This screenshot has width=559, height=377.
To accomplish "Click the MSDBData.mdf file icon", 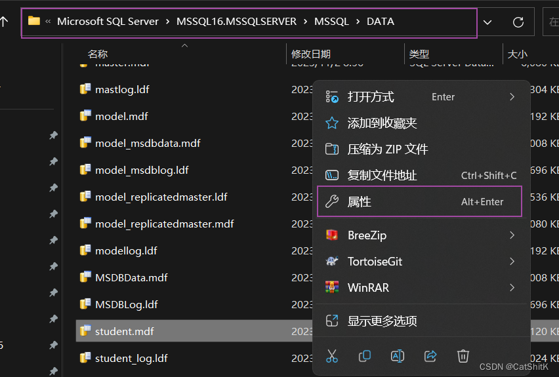I will point(85,277).
